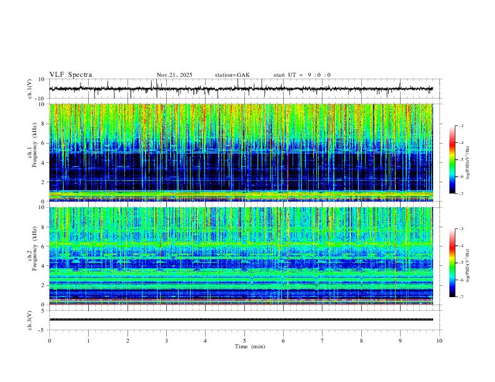Screen dimensions: 495x382
Task: Click the ch.1 waveform trace panel
Action: [x=244, y=89]
